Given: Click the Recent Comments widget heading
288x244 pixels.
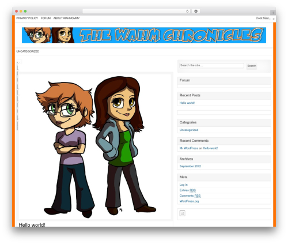Looking at the screenshot, I should coord(194,141).
